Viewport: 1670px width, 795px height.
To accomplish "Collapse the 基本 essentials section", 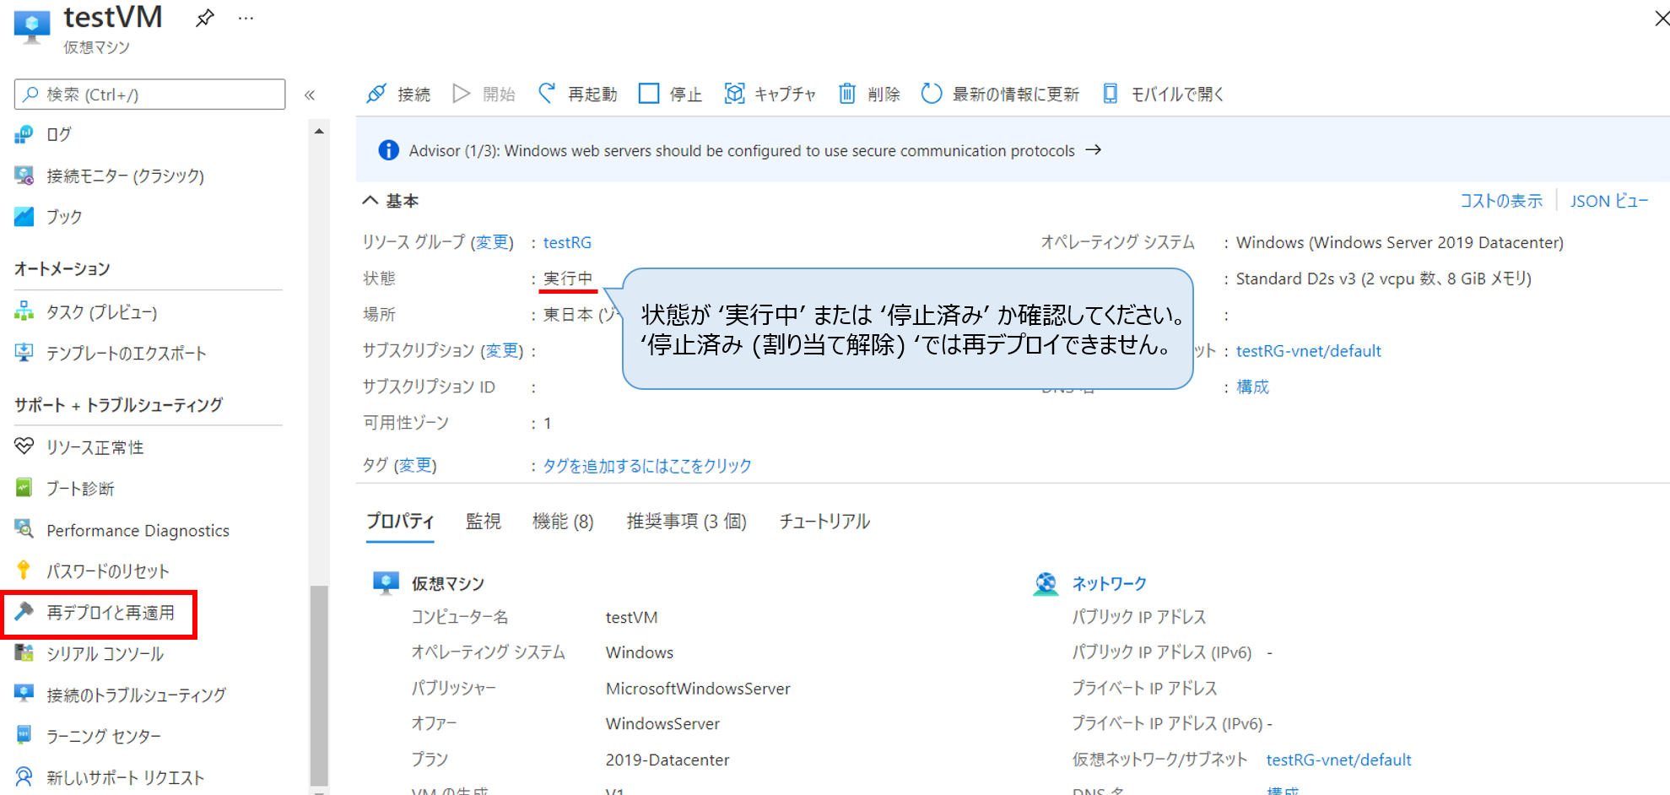I will point(370,201).
